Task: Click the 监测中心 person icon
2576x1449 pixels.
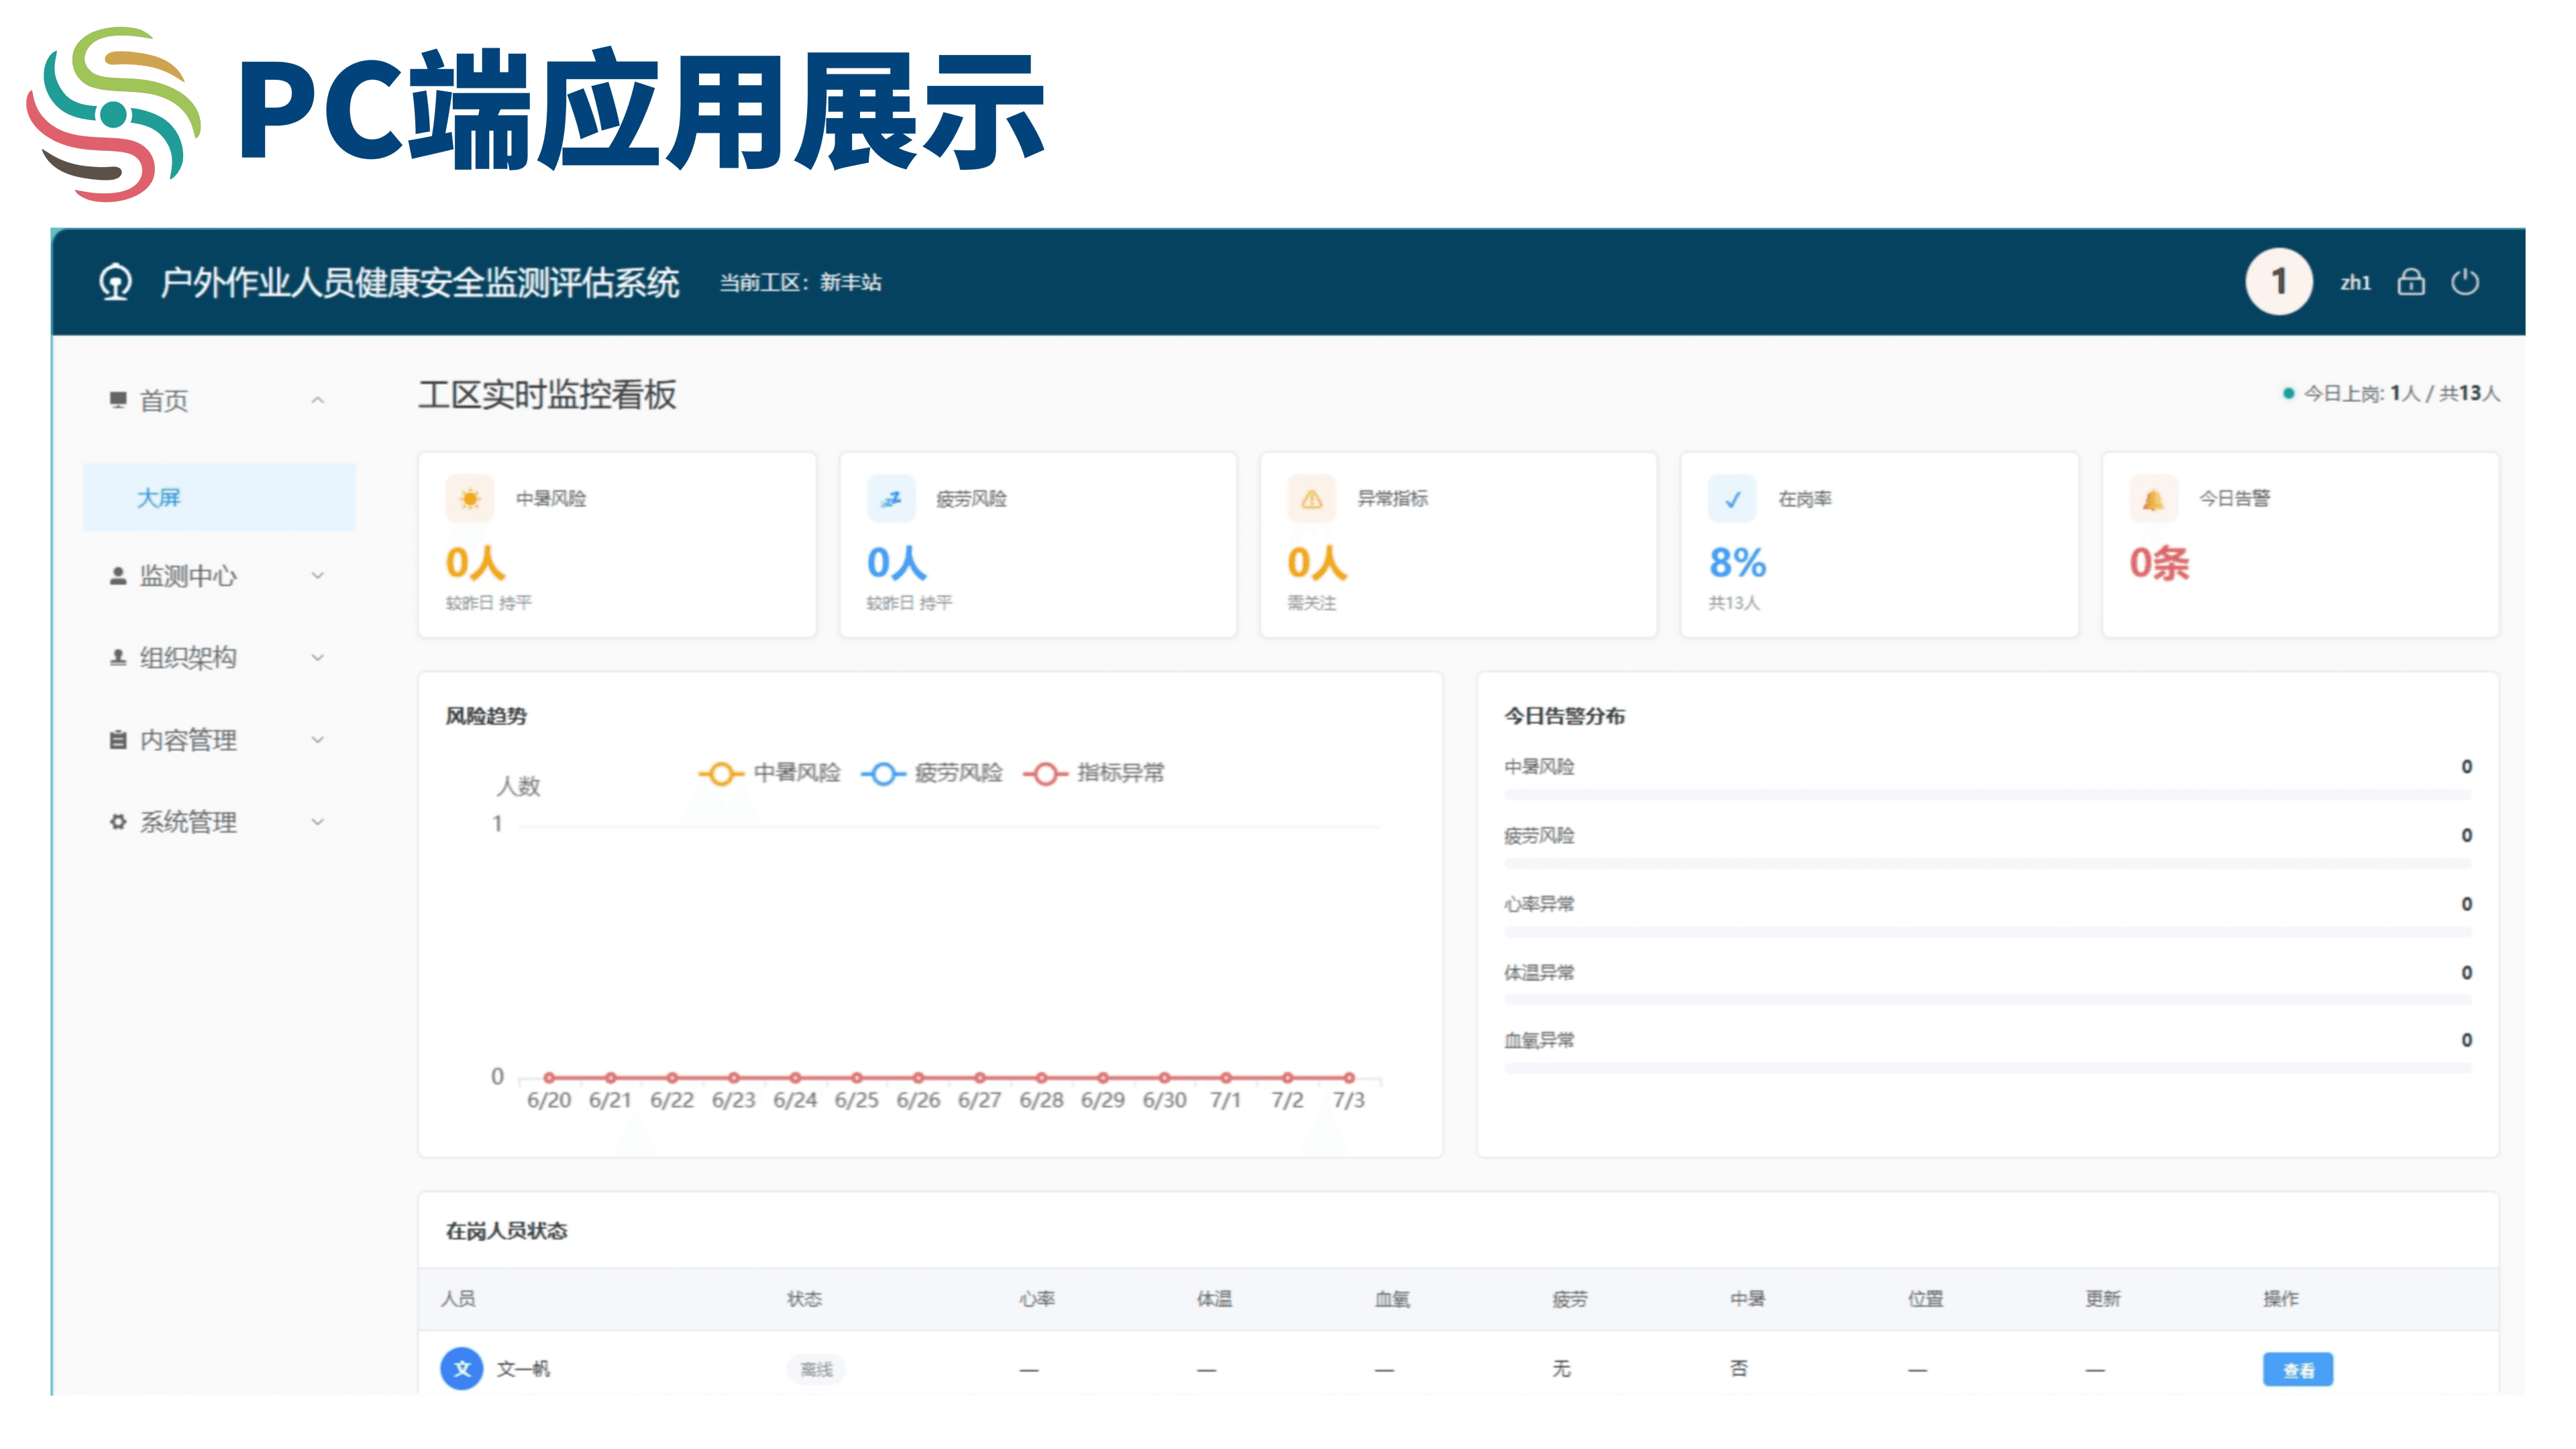Action: 118,576
